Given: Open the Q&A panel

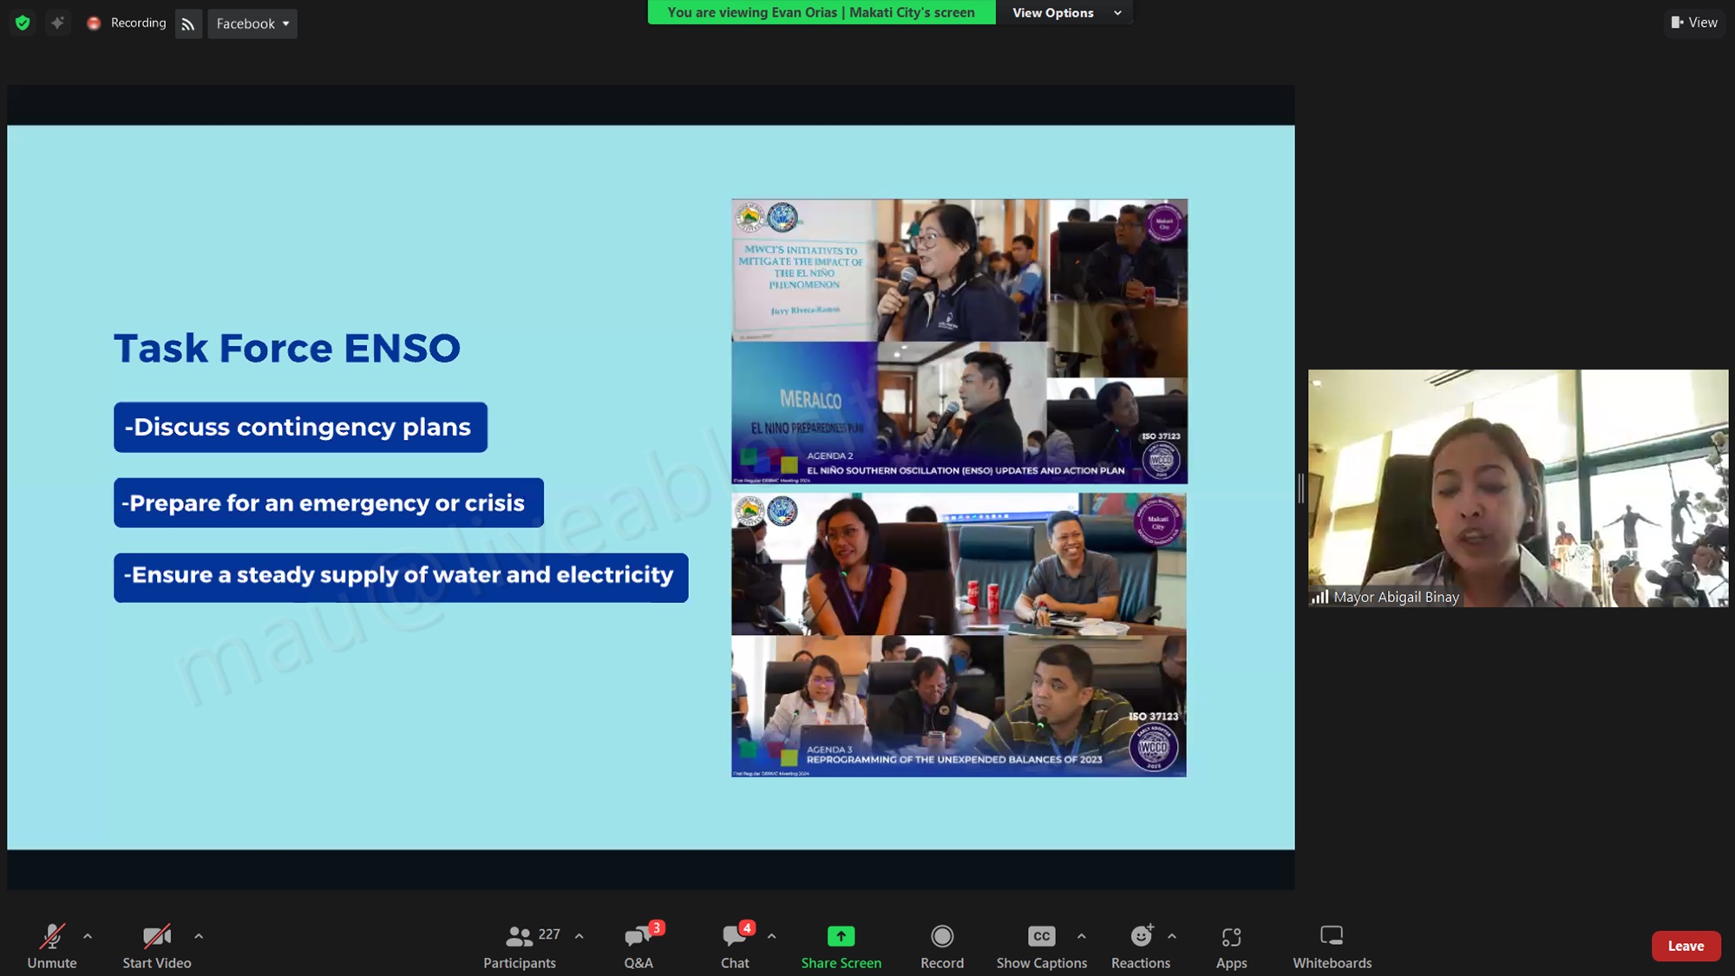Looking at the screenshot, I should 639,946.
